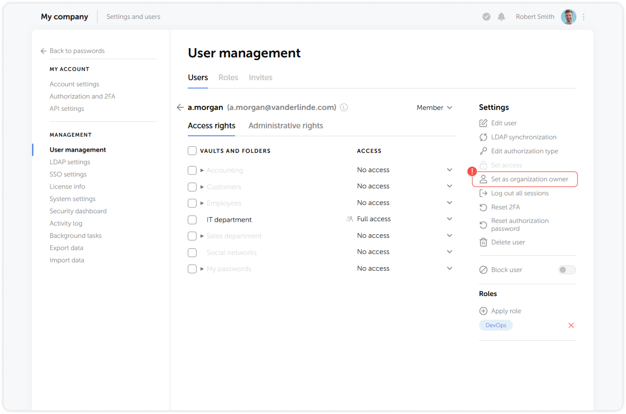Click the LDAP synchronization sync icon
This screenshot has width=626, height=414.
[483, 137]
